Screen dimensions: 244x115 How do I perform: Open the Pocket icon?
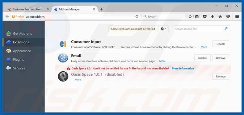[205, 16]
